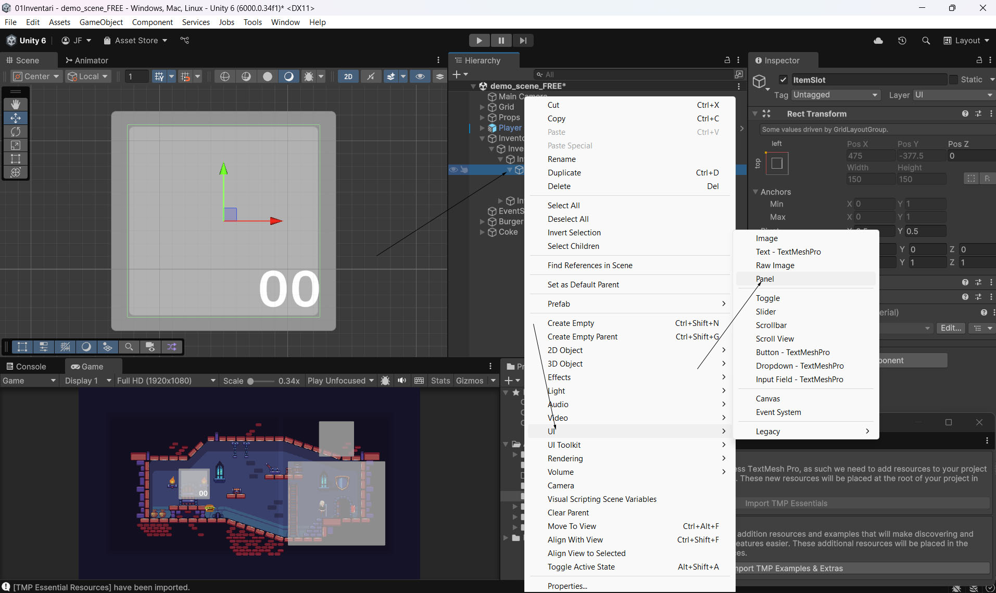The width and height of the screenshot is (996, 593).
Task: Select Duplicate in the context menu
Action: click(x=564, y=173)
